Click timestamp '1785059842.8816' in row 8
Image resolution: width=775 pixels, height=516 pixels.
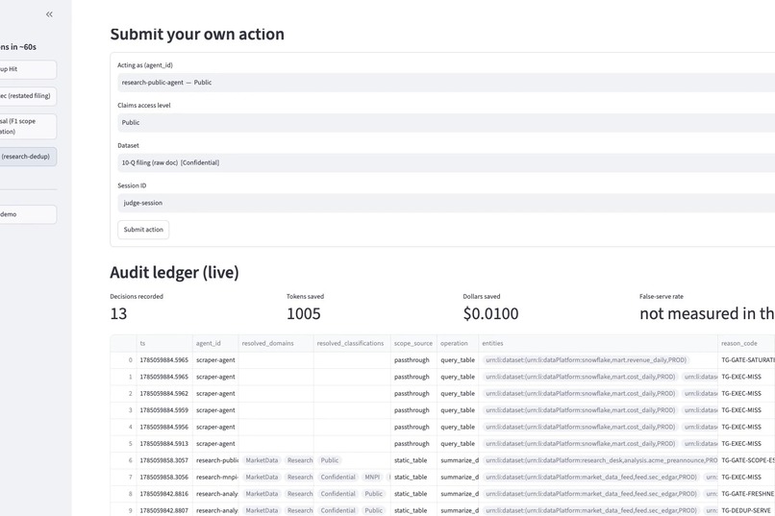(164, 494)
